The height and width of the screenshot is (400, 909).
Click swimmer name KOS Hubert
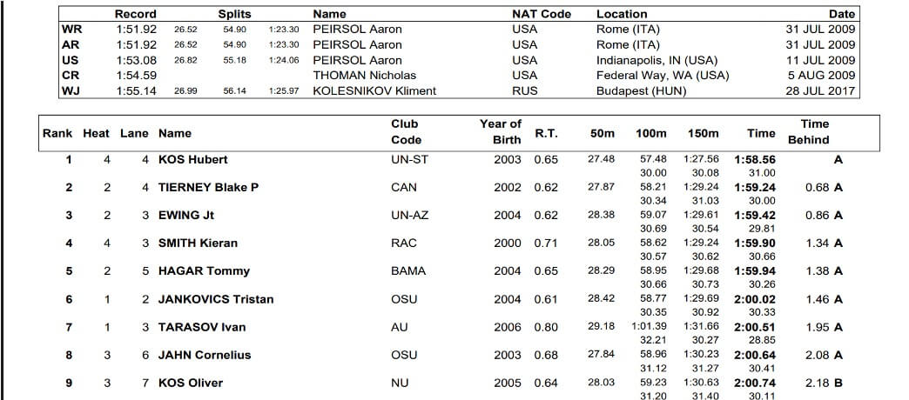point(192,160)
